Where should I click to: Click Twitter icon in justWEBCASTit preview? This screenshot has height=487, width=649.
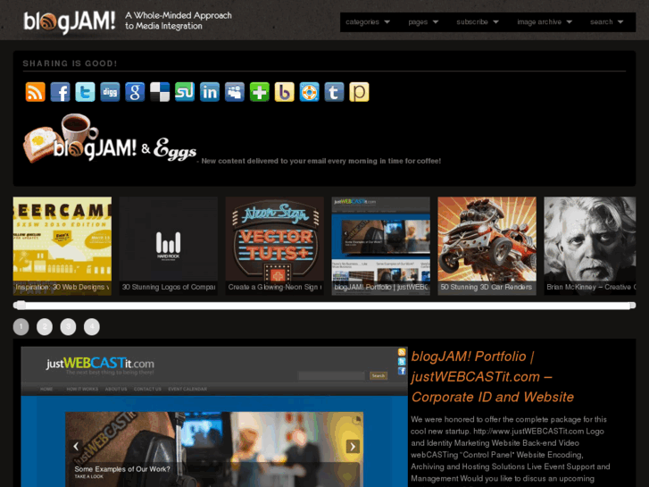click(x=402, y=361)
